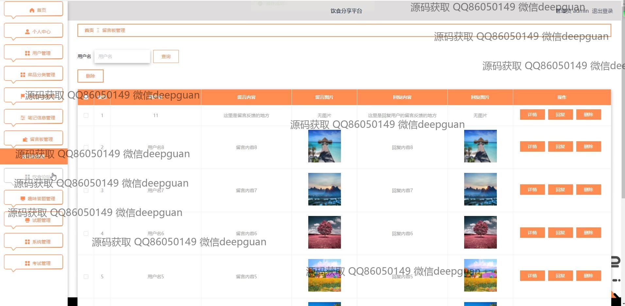Click the cell text 这里是留言反馈的地方

pyautogui.click(x=246, y=115)
